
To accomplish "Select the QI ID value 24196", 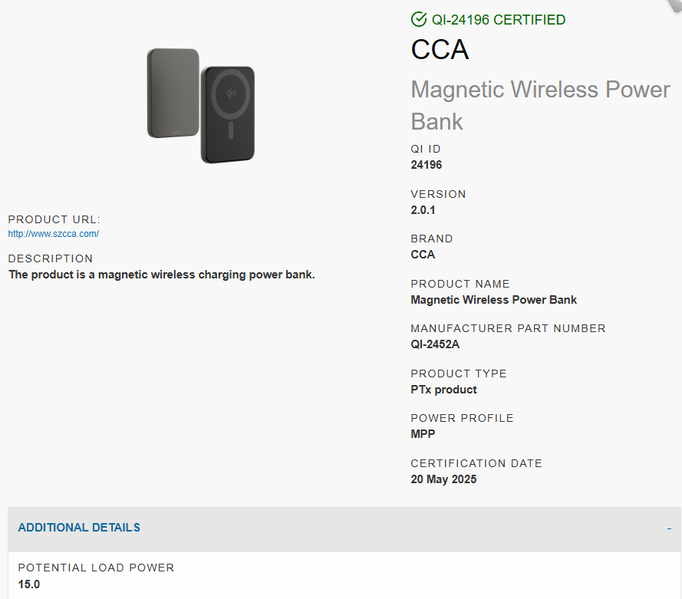I will click(427, 165).
